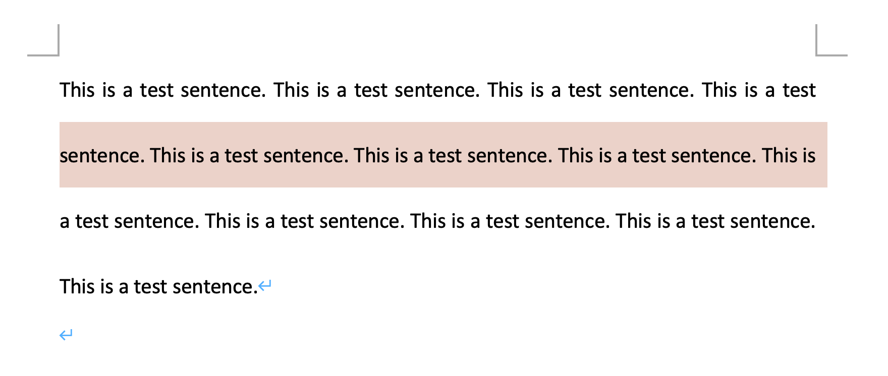Click the paragraph mark after the last sentence
The height and width of the screenshot is (376, 888).
click(265, 286)
